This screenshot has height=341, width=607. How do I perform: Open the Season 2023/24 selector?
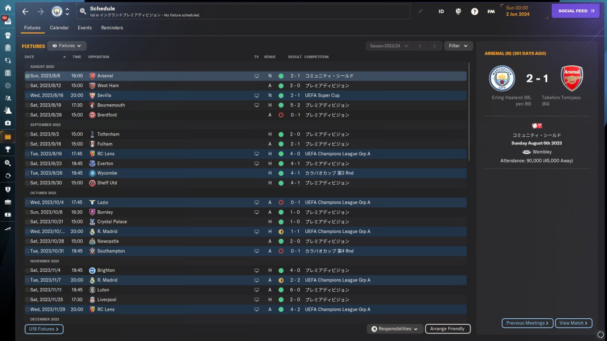click(389, 46)
